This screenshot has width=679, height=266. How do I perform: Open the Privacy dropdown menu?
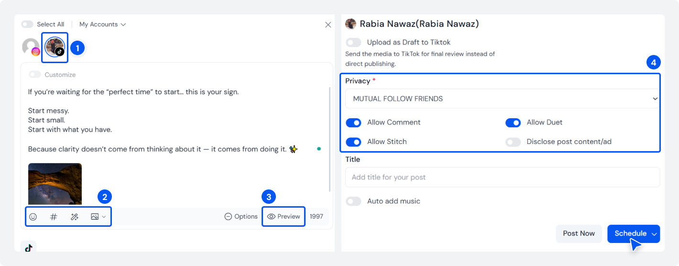coord(503,99)
